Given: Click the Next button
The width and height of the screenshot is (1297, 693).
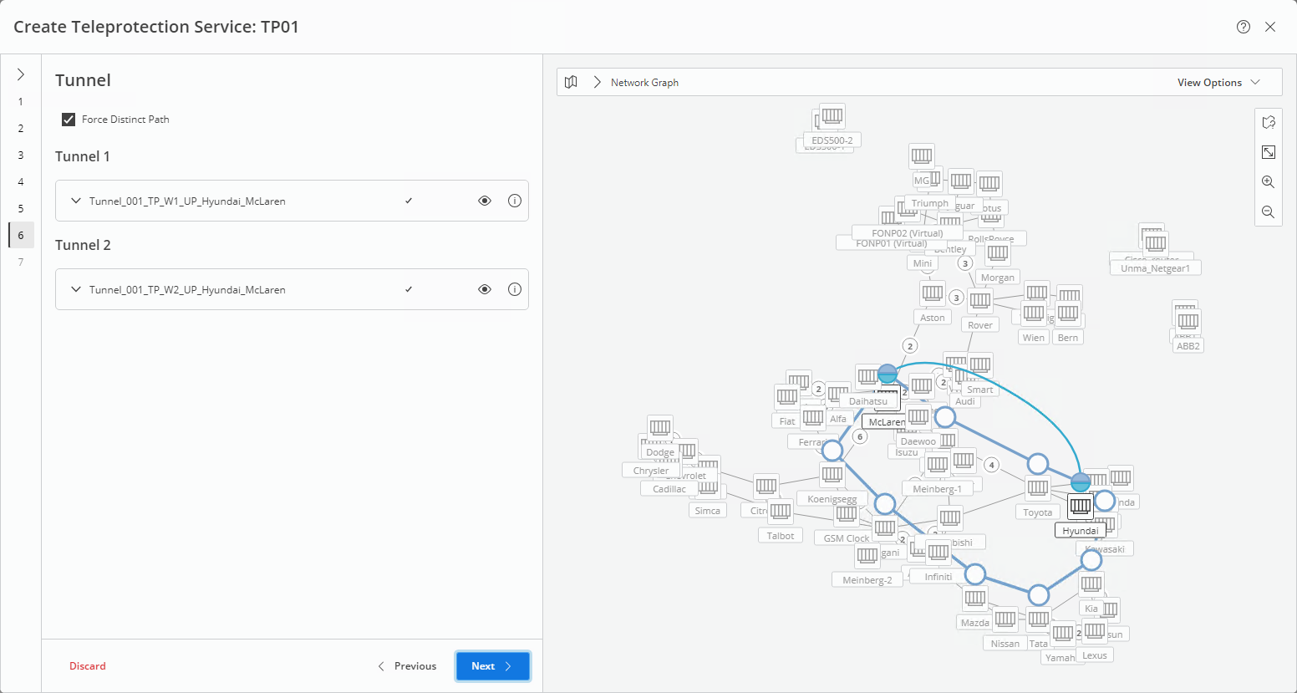Looking at the screenshot, I should click(x=492, y=666).
